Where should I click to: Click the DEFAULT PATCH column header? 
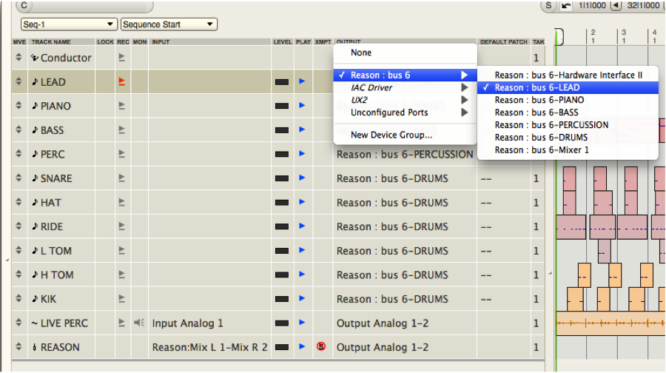[x=504, y=41]
